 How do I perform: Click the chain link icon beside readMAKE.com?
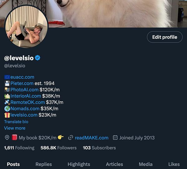70,138
